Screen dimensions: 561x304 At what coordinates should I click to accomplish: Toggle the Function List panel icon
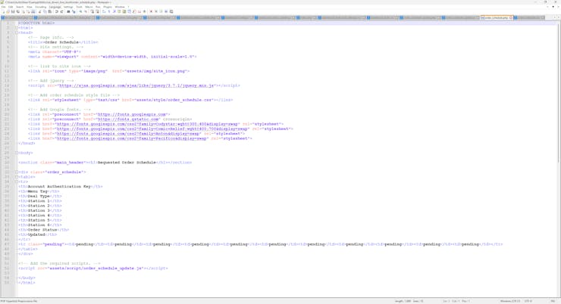coord(134,11)
